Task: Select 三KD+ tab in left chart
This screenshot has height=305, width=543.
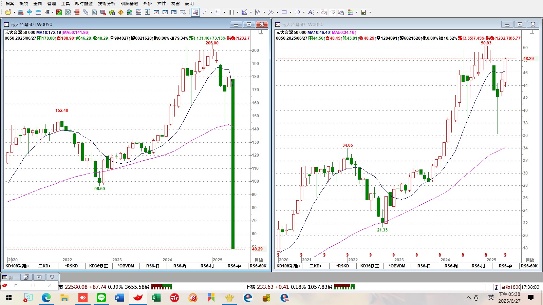Action: tap(44, 266)
